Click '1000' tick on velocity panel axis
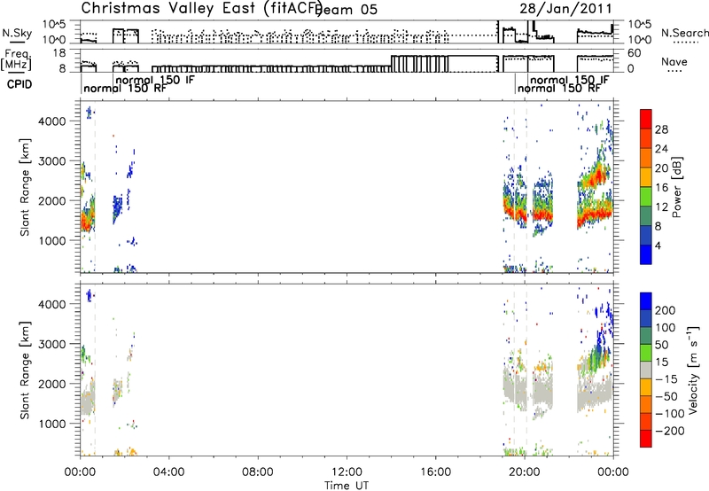The width and height of the screenshot is (709, 491). [52, 424]
